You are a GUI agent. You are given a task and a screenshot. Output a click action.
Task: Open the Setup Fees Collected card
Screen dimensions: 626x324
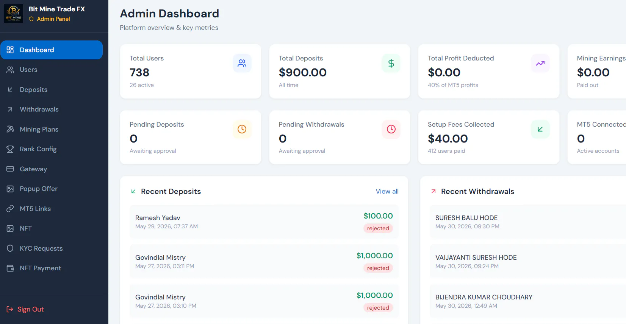click(489, 137)
